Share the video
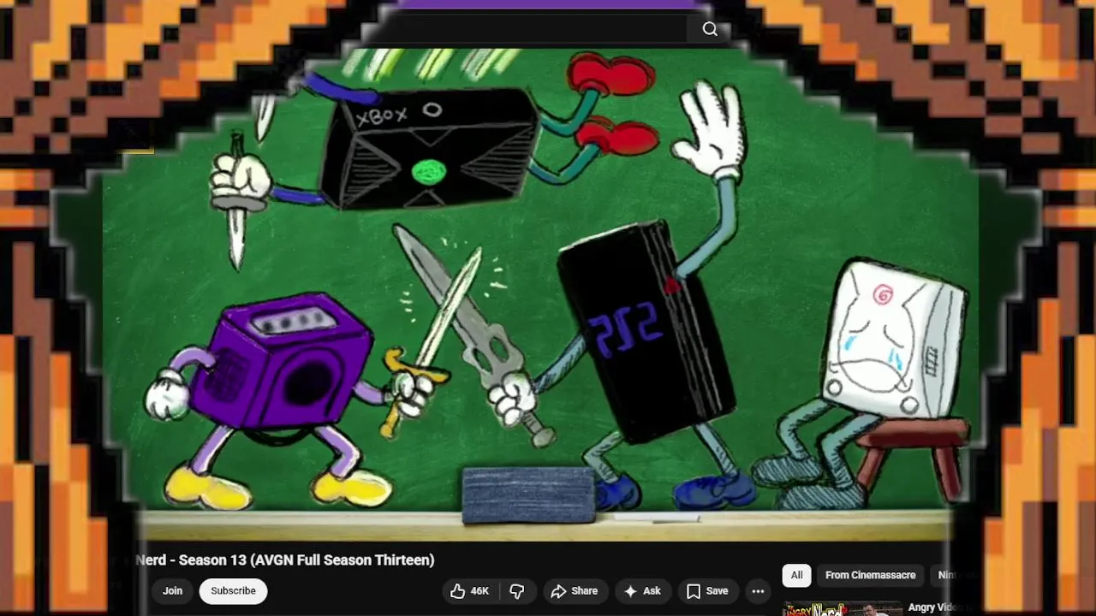Viewport: 1096px width, 616px height. [575, 591]
